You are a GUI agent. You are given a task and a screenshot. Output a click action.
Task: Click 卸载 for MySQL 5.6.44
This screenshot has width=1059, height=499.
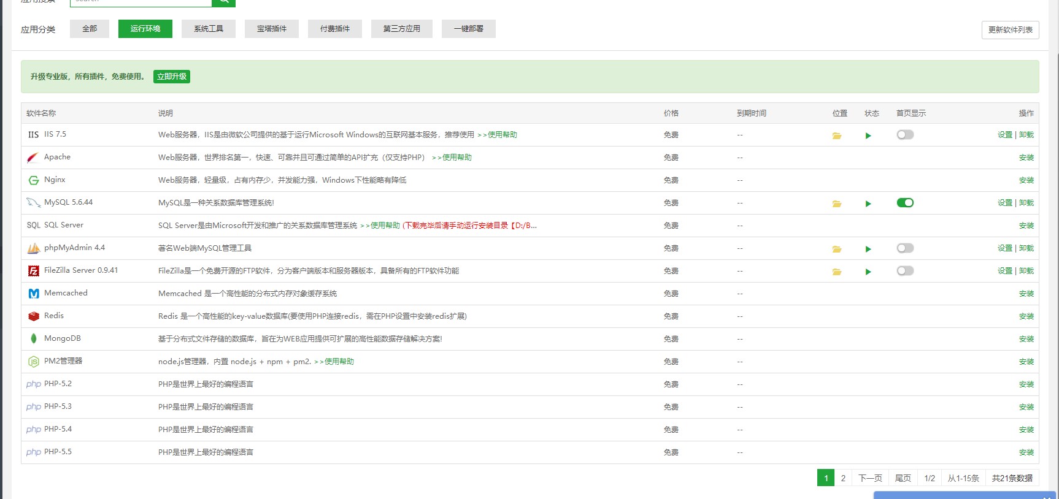click(x=1026, y=203)
